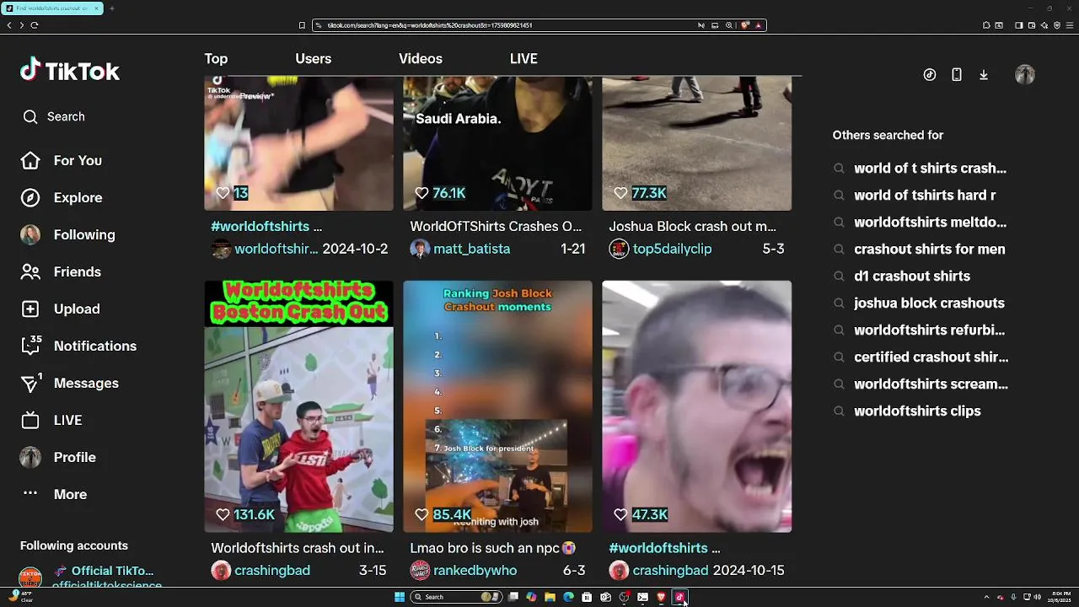Open the Friends page
The width and height of the screenshot is (1079, 607).
coord(61,271)
